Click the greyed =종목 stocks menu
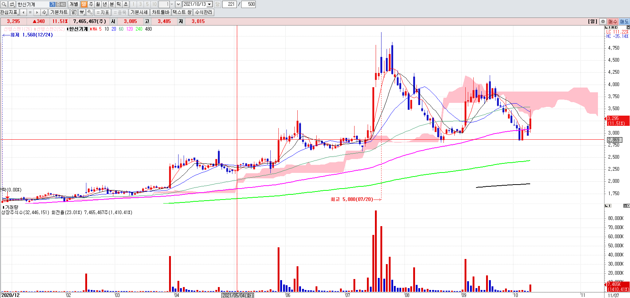630x298 pixels. click(x=120, y=12)
